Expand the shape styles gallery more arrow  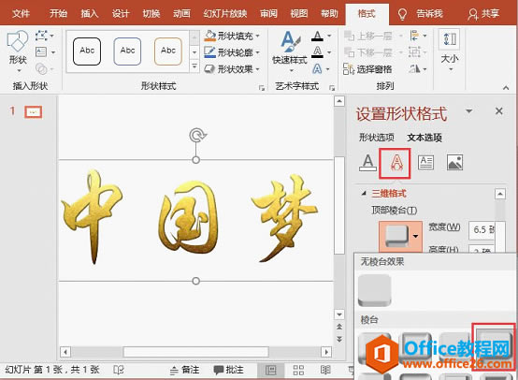[x=194, y=66]
